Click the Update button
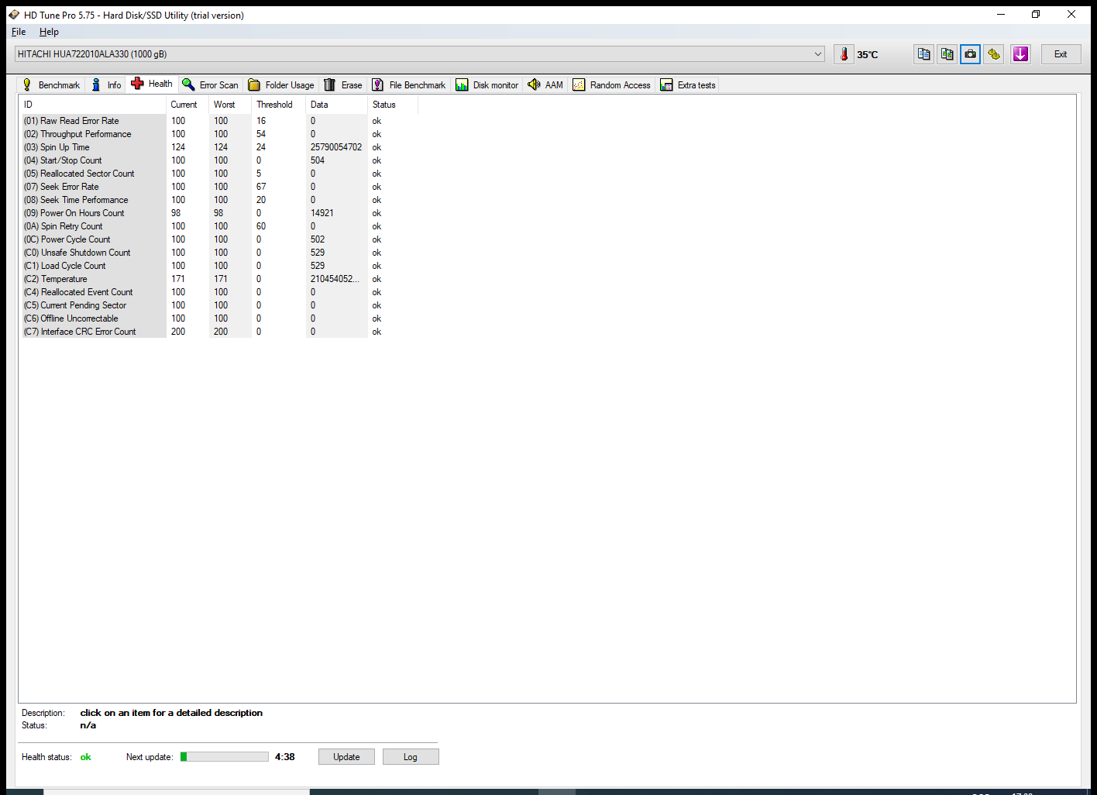Image resolution: width=1097 pixels, height=795 pixels. [x=346, y=757]
